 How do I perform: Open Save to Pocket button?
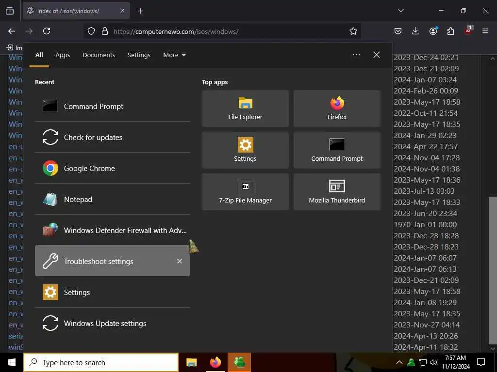click(x=398, y=31)
